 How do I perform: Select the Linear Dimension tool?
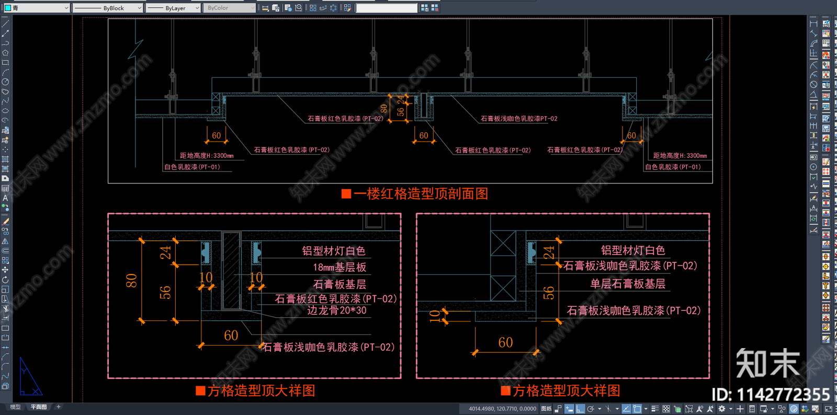tap(813, 24)
